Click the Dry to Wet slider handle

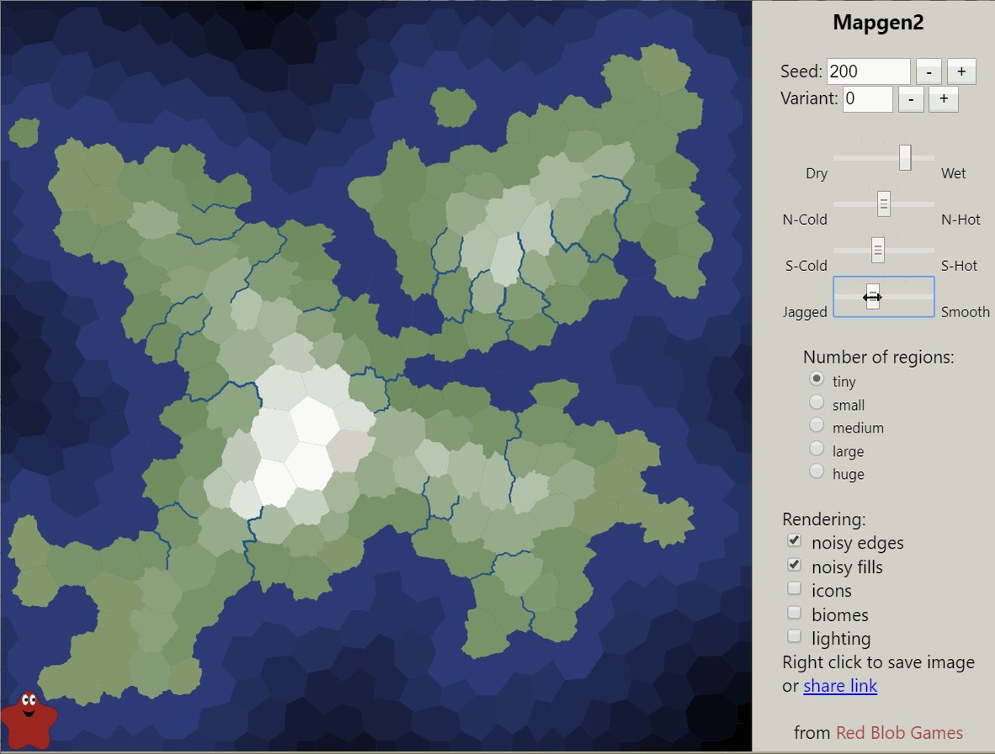(905, 157)
